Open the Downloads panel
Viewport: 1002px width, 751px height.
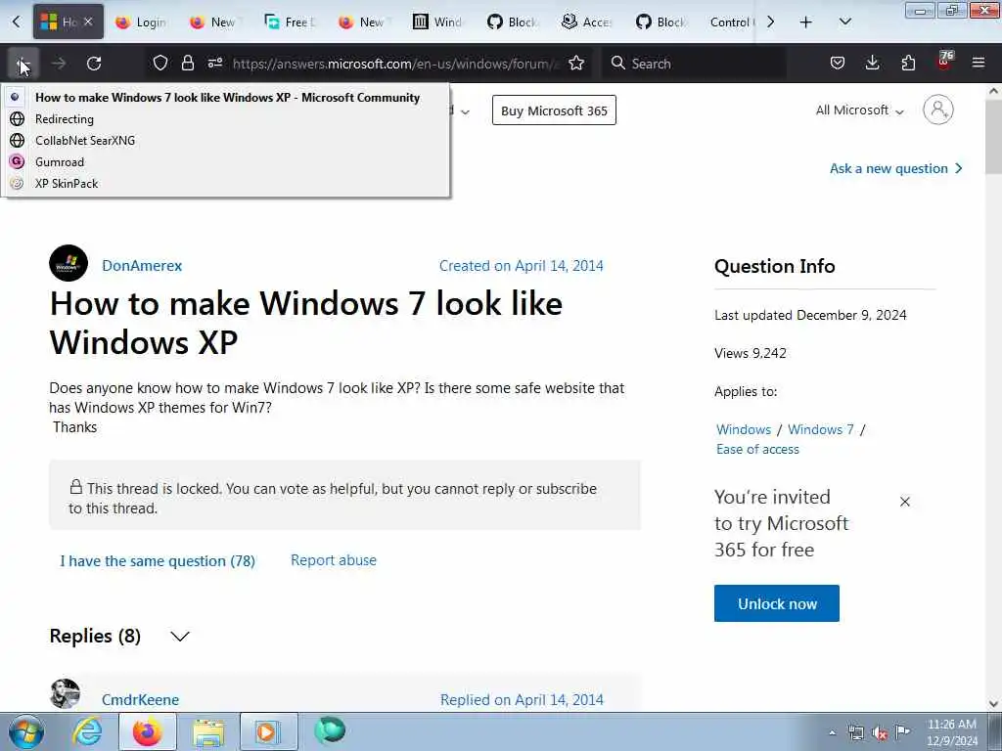[872, 64]
